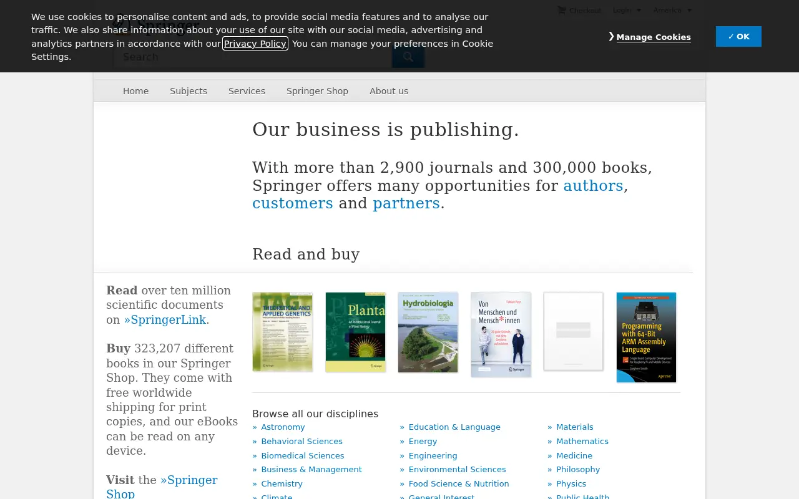Viewport: 799px width, 499px height.
Task: Browse the Biomedical Sciences discipline
Action: point(302,456)
